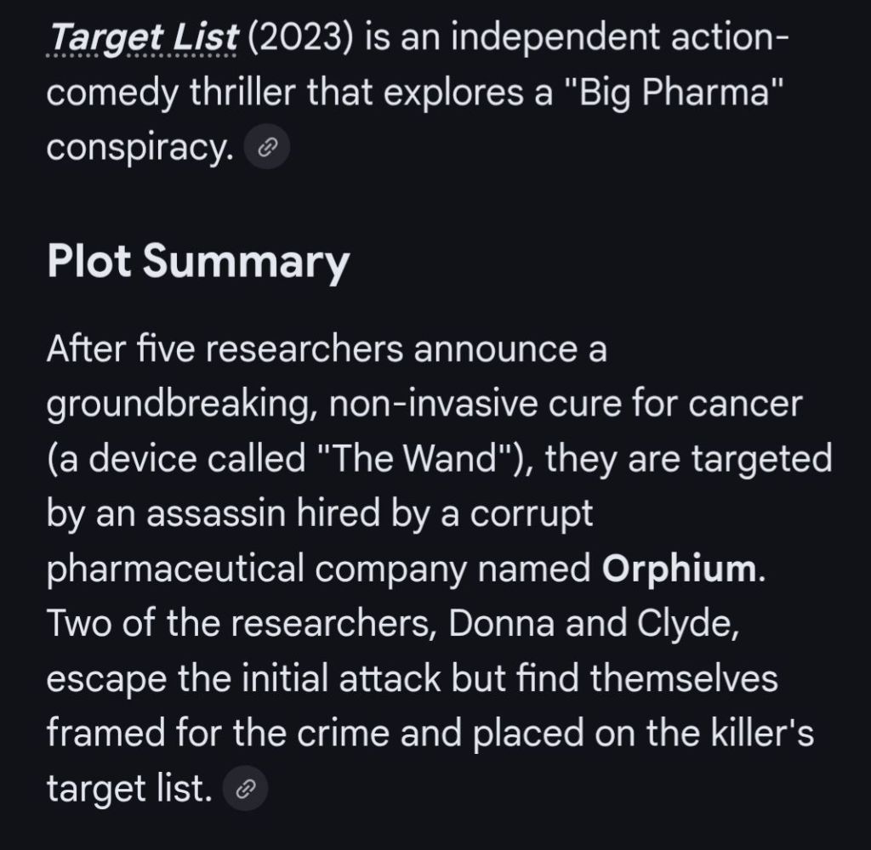Viewport: 871px width, 850px height.
Task: Click the Plot Summary heading
Action: pos(197,261)
